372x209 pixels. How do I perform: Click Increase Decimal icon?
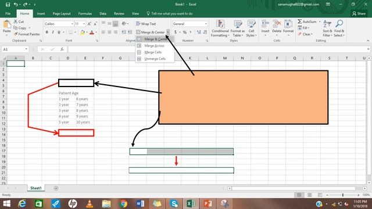tap(199, 33)
